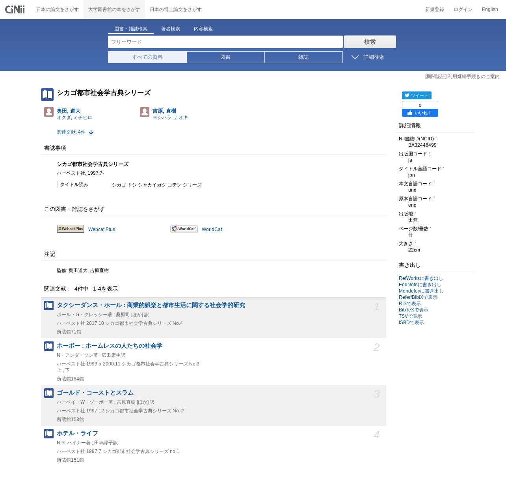Click the NCID value BA32446499
Viewport: 506px width, 479px height.
tap(422, 145)
